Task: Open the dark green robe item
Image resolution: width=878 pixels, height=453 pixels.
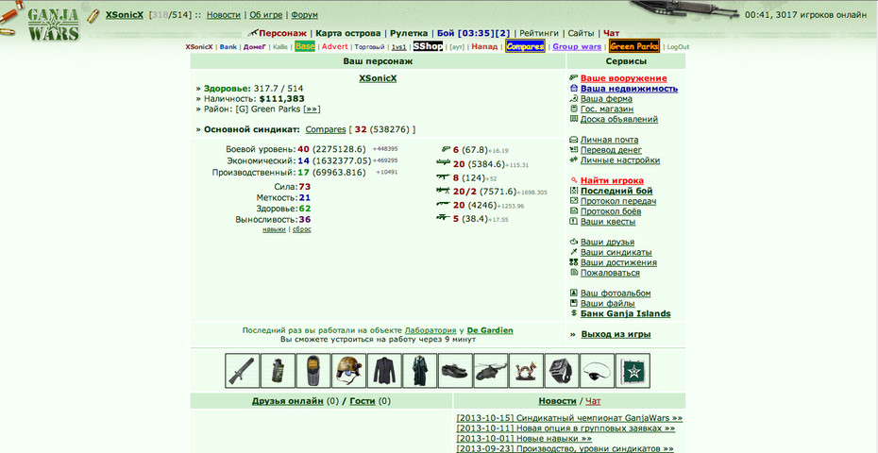Action: pyautogui.click(x=419, y=371)
